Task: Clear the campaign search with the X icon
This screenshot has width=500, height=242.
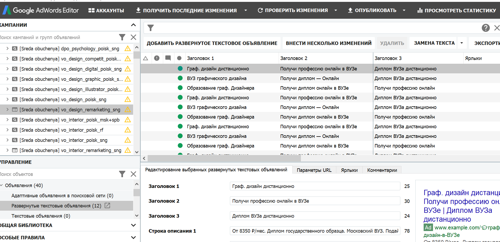Action: pyautogui.click(x=133, y=37)
